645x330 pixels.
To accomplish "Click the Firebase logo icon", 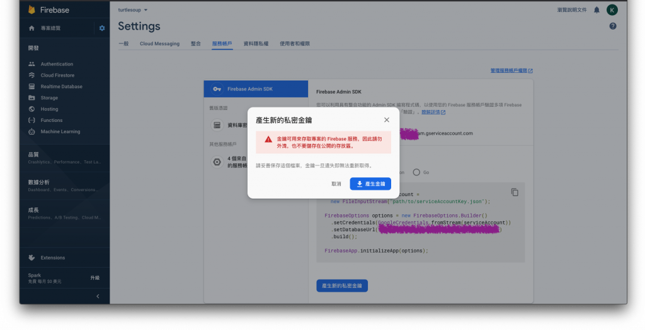I will coord(31,9).
